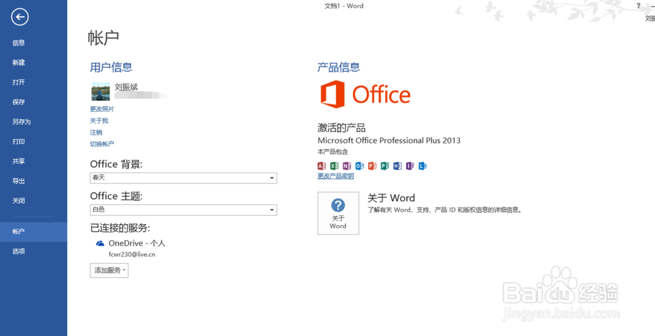Open the Office 主题 dropdown
The width and height of the screenshot is (655, 336).
[183, 210]
